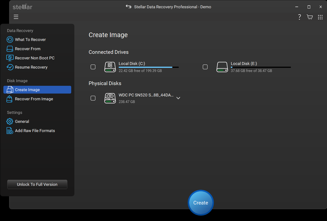Screen dimensions: 327x221
Task: Check the WDC PC SN520 physical disk checkbox
Action: pyautogui.click(x=93, y=98)
